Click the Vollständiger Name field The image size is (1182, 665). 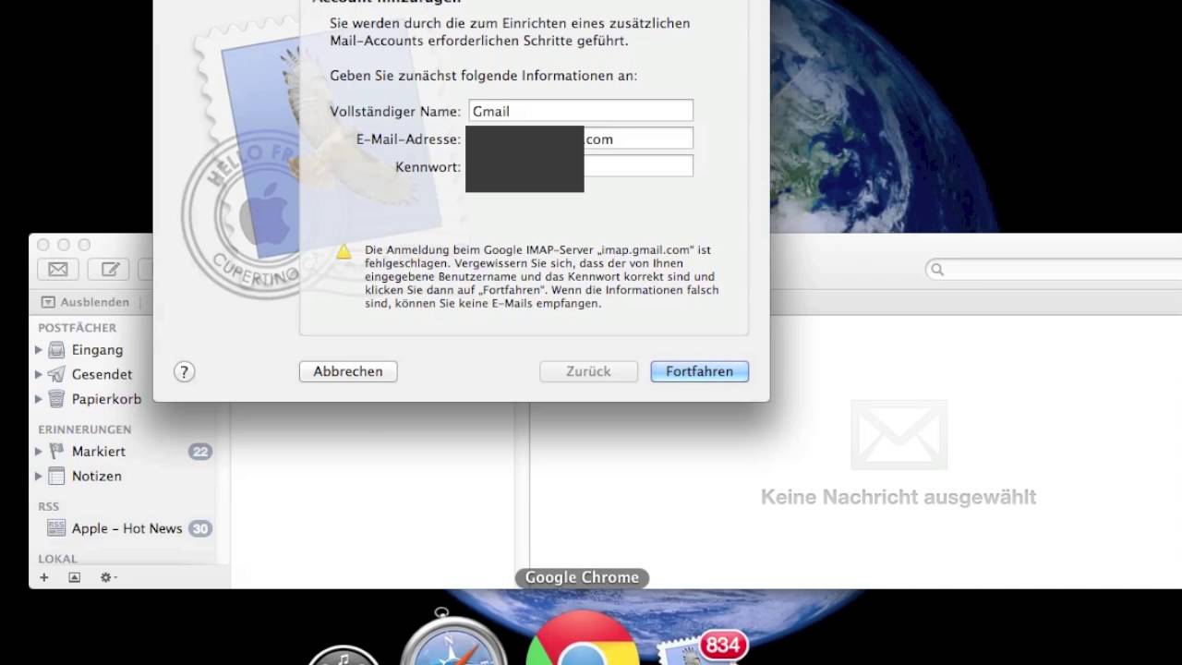[x=581, y=111]
